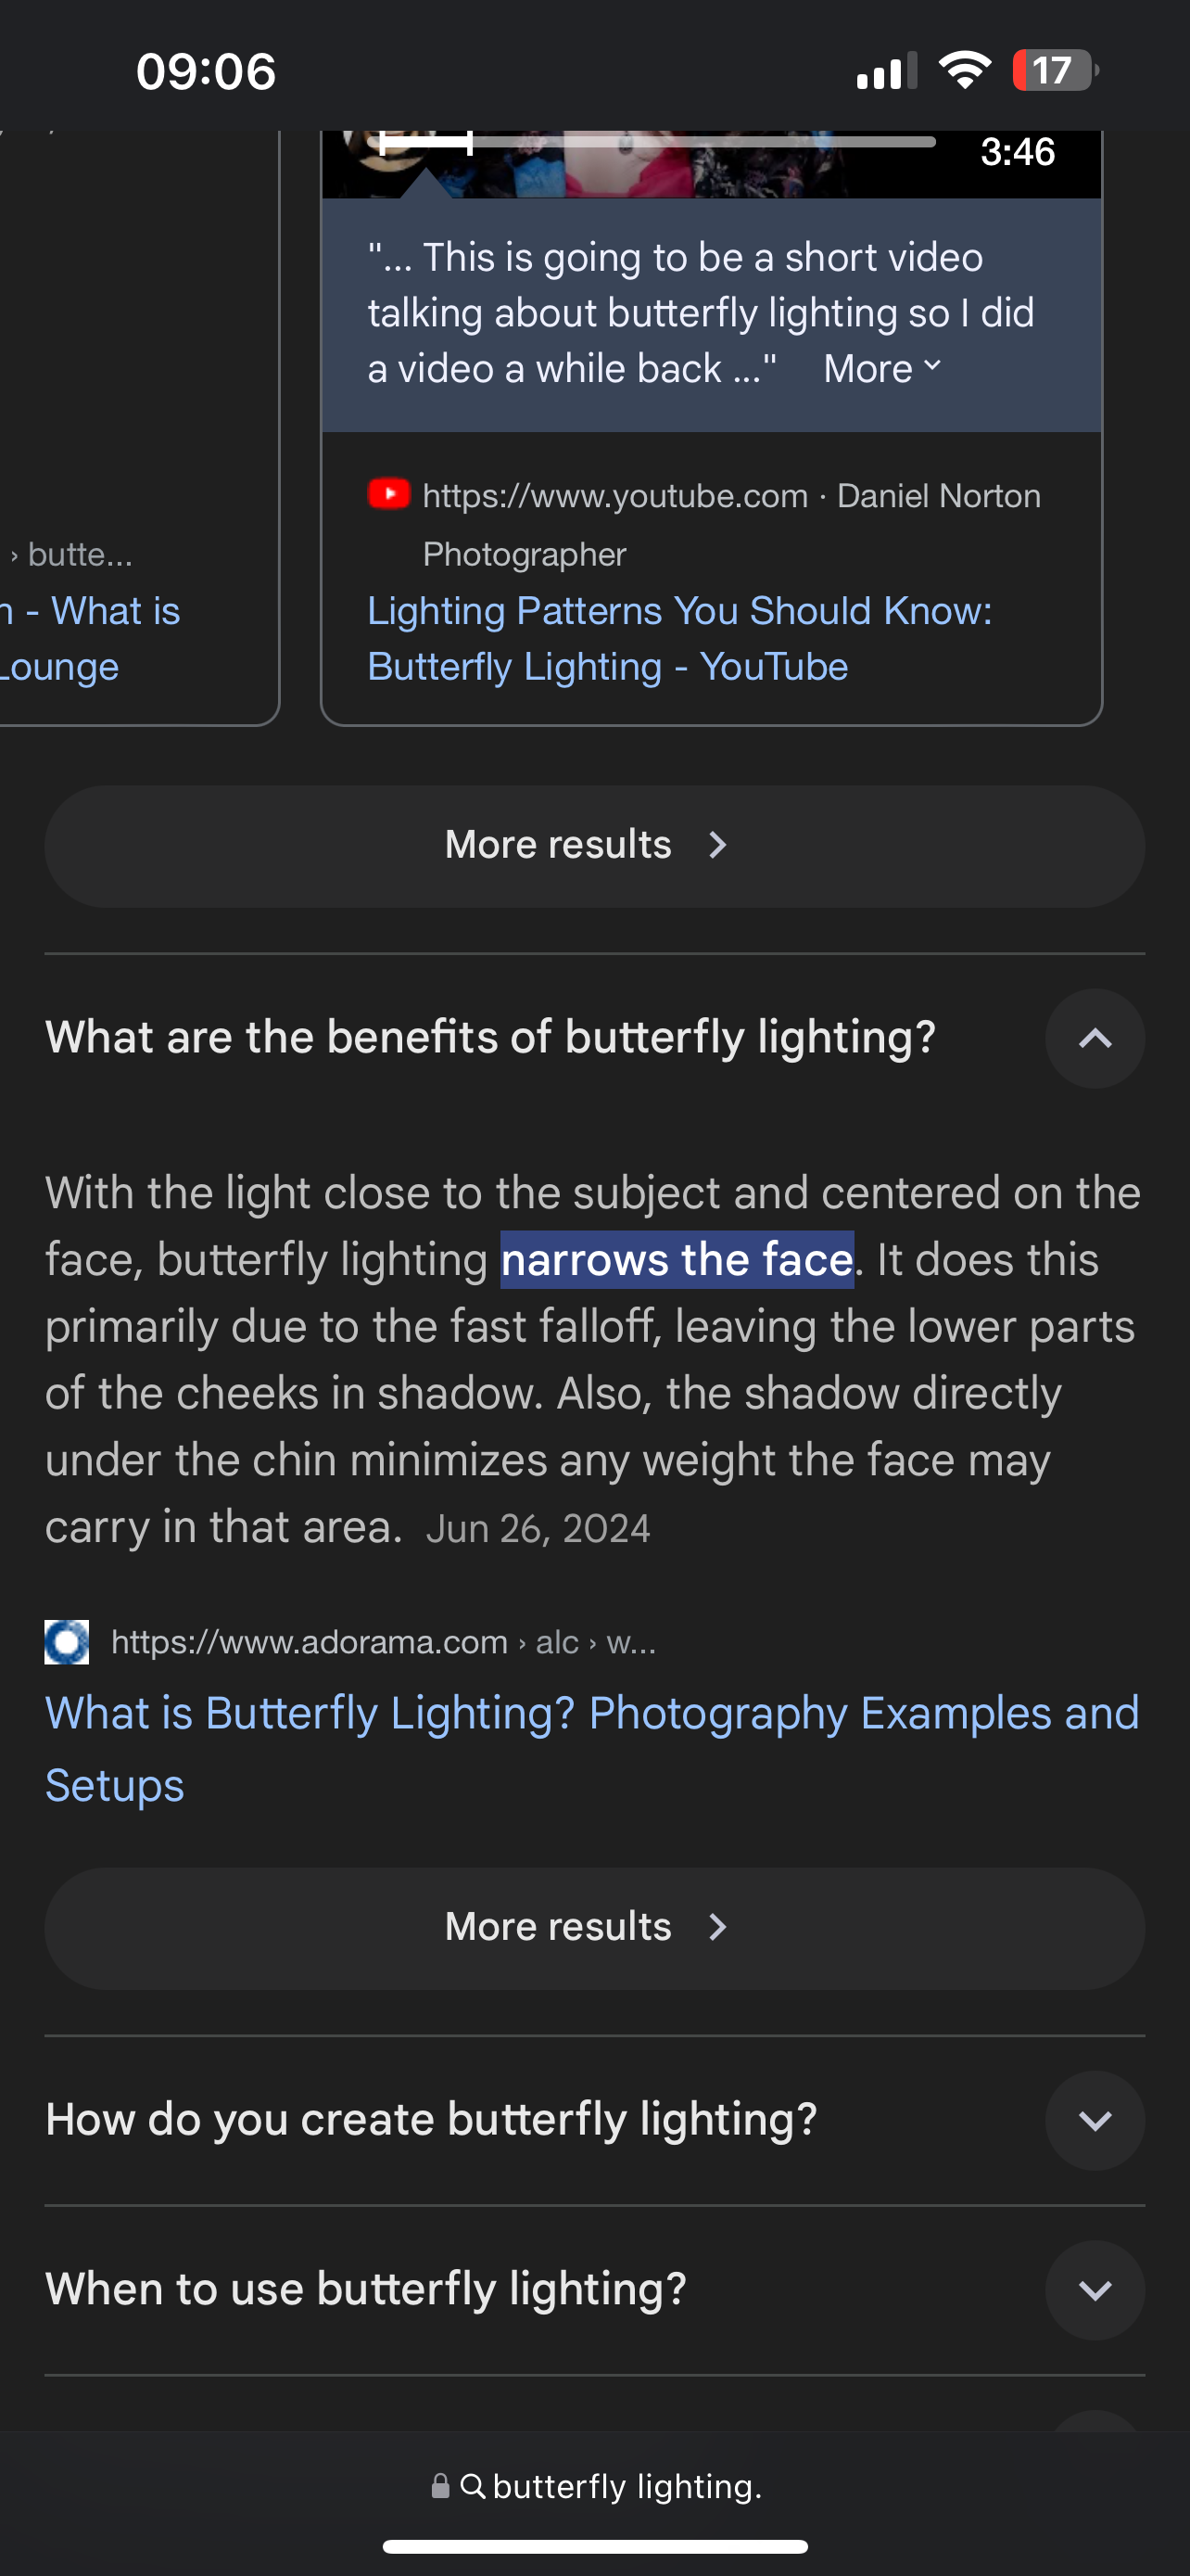Screen dimensions: 1190x2576
Task: Tap the YouTube logo icon
Action: [388, 494]
